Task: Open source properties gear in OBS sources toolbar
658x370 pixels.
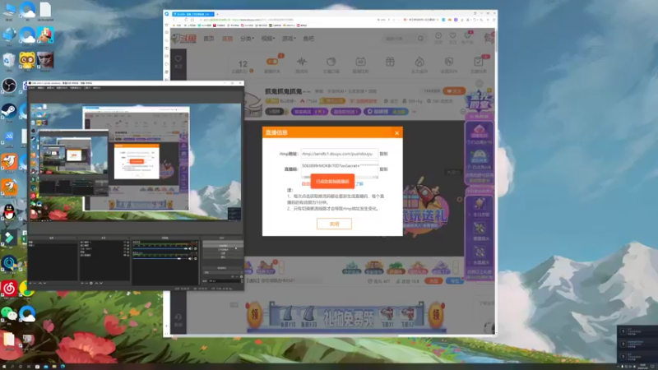Action: click(x=91, y=283)
